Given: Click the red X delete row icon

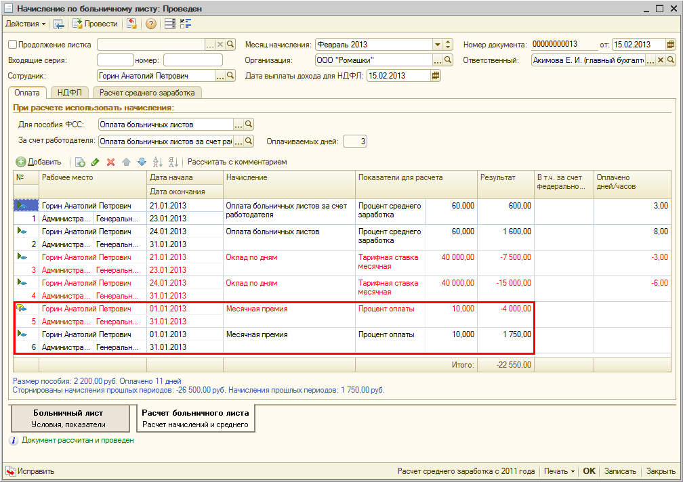Looking at the screenshot, I should [110, 162].
